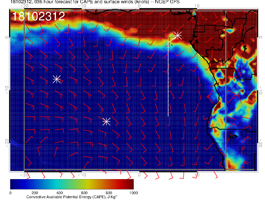Click the white dashed vertical track line

(x=168, y=80)
